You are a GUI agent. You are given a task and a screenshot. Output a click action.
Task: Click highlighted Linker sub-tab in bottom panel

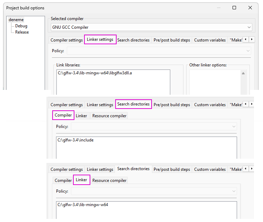(81, 180)
